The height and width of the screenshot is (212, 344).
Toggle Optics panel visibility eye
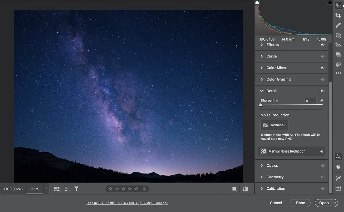[323, 166]
